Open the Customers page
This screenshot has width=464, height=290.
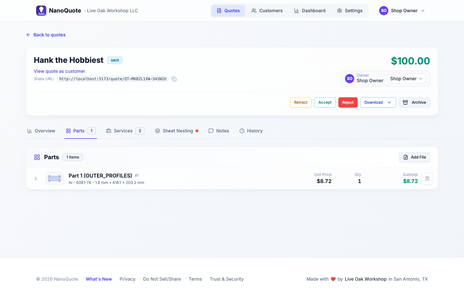(267, 11)
